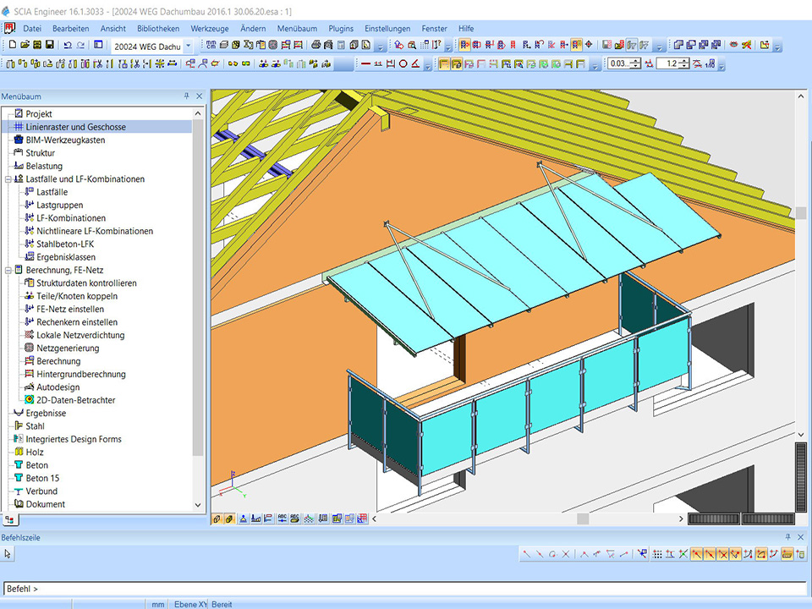812x609 pixels.
Task: Open the Werkzeuge menu
Action: click(x=210, y=28)
